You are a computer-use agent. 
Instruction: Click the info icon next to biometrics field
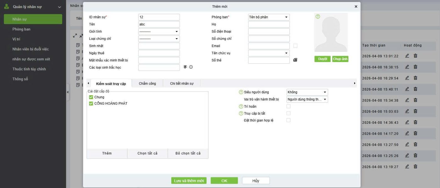tap(191, 67)
